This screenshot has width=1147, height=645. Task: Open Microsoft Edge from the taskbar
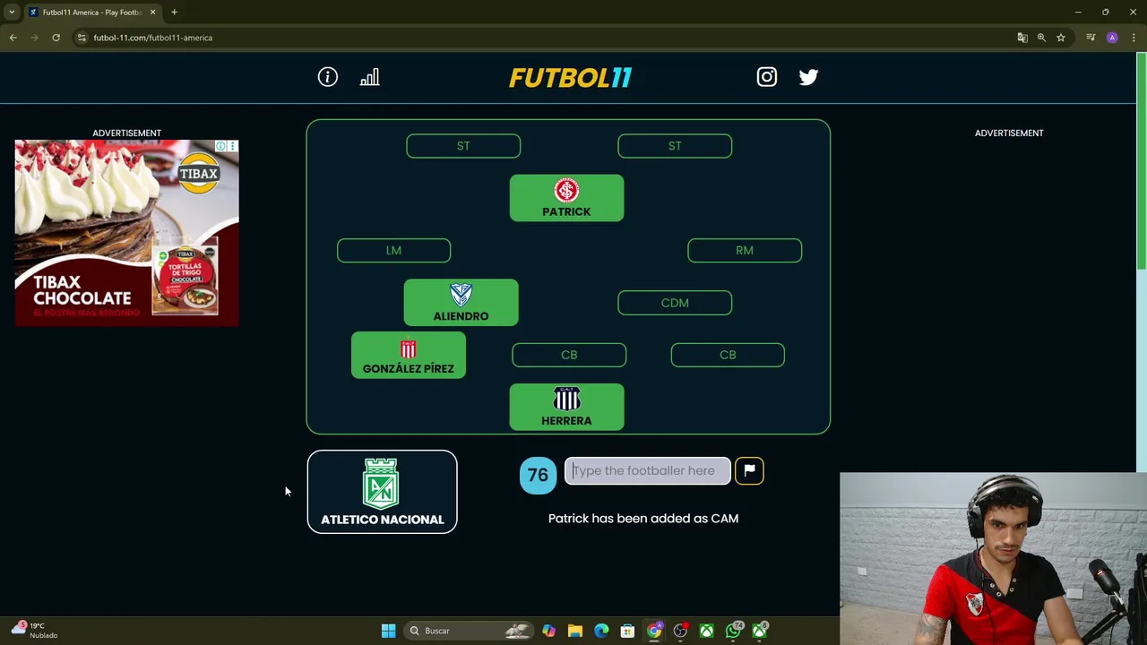click(601, 631)
